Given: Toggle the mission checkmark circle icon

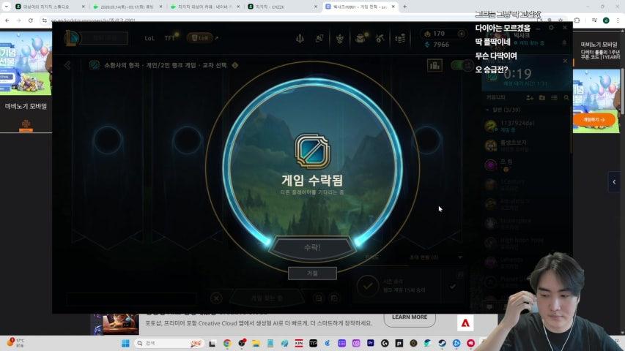Looking at the screenshot, I should tap(368, 286).
